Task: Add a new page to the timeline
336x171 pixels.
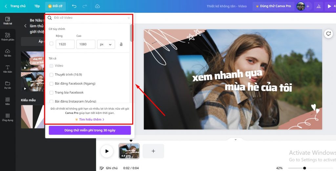Action: coord(153,151)
